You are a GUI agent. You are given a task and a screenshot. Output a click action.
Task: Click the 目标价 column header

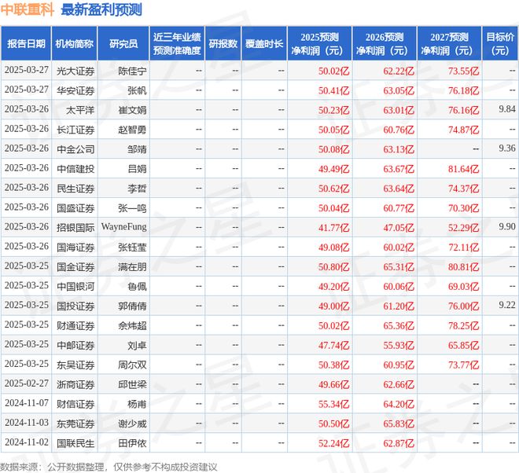point(500,44)
